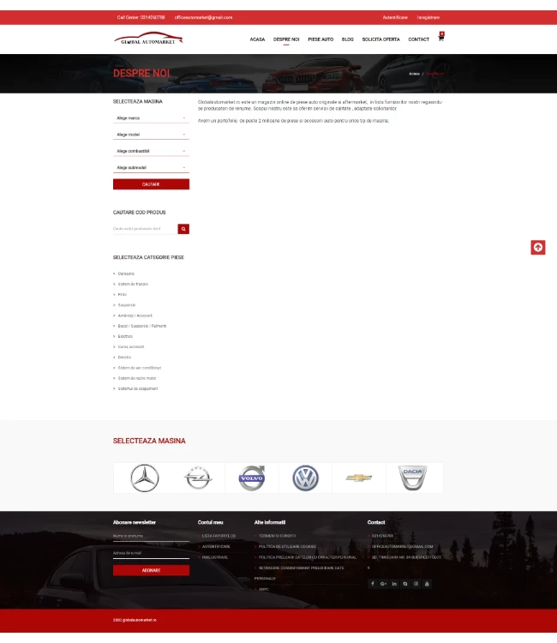Image resolution: width=557 pixels, height=643 pixels.
Task: Click AUTENTIFICARE in footer Contul meu
Action: pos(216,547)
